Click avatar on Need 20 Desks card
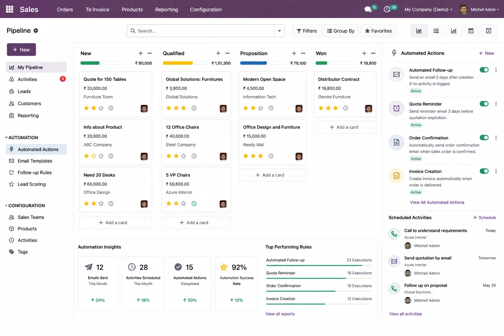 point(144,204)
